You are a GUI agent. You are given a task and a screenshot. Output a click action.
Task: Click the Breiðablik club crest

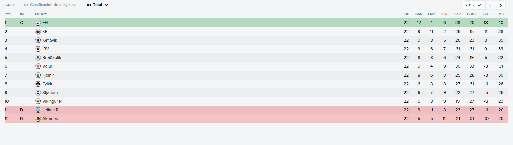[38, 58]
